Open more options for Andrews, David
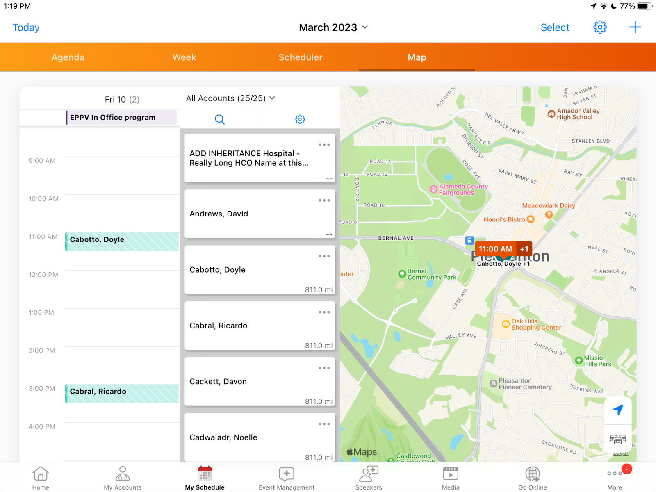This screenshot has width=656, height=492. [324, 200]
